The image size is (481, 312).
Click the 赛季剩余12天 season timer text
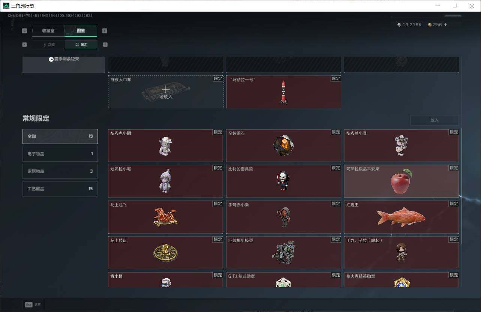[67, 59]
